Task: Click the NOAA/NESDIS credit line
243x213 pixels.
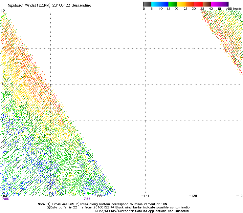Action: 142,211
